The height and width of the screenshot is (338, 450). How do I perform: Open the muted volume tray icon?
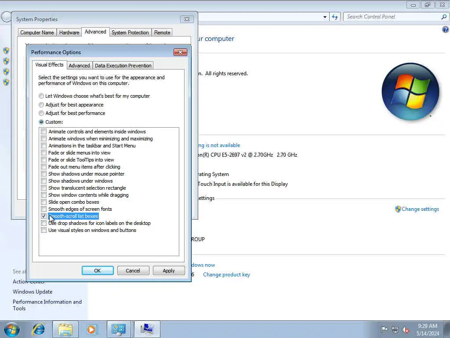pyautogui.click(x=406, y=330)
